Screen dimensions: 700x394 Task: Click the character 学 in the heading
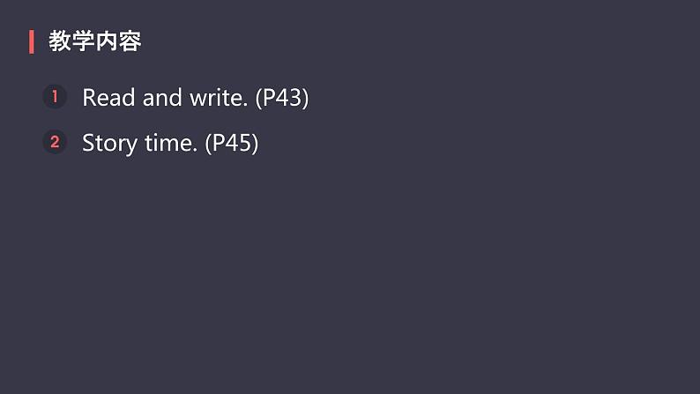tap(83, 41)
